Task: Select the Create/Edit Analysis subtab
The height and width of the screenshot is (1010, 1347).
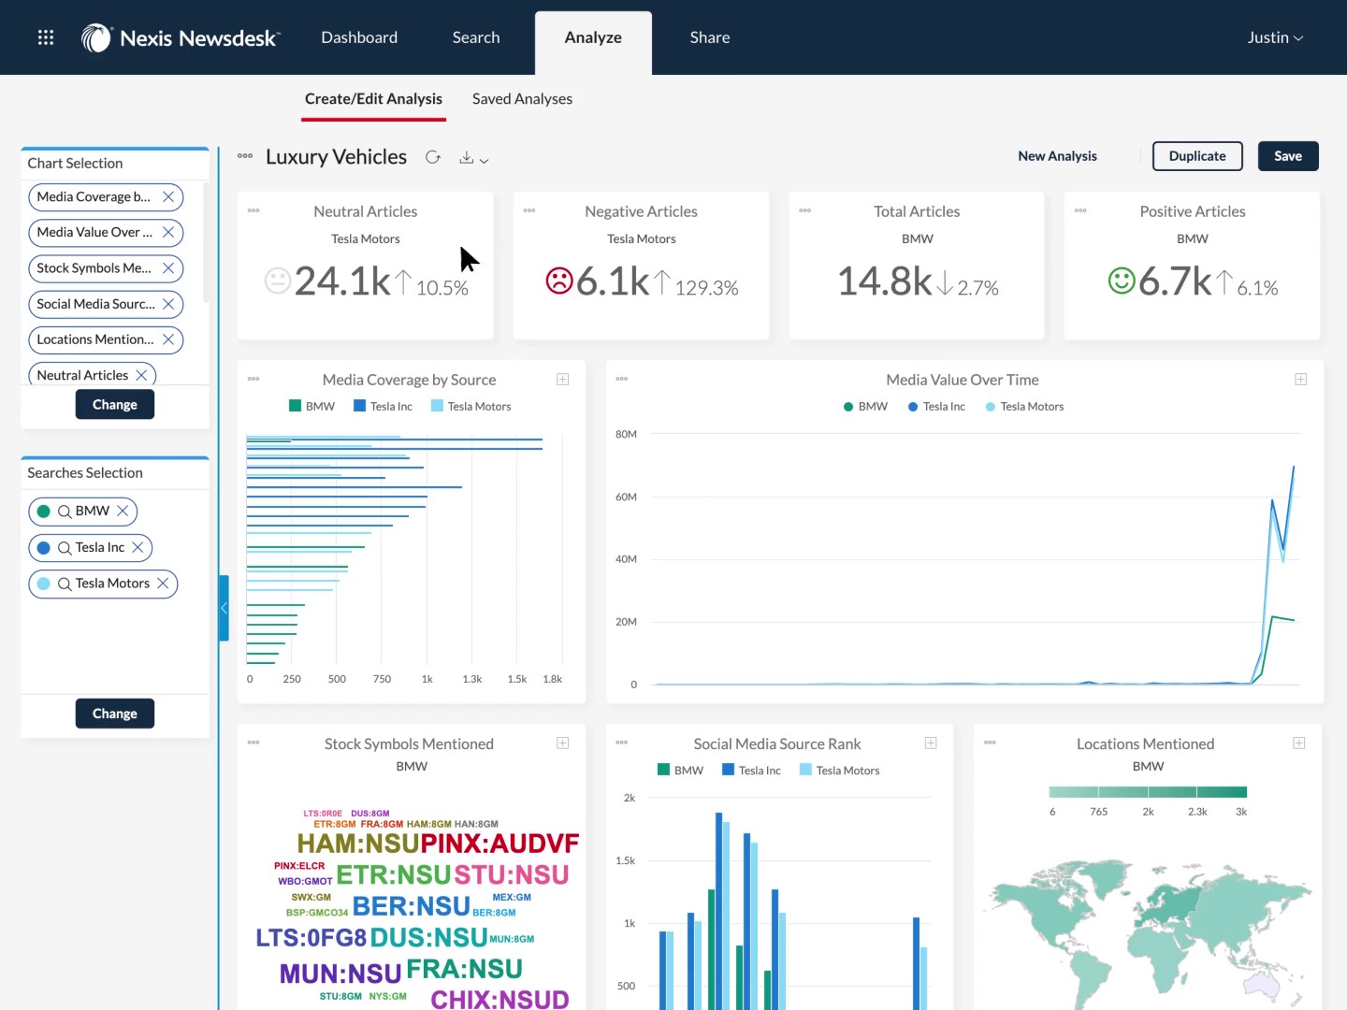Action: point(373,99)
